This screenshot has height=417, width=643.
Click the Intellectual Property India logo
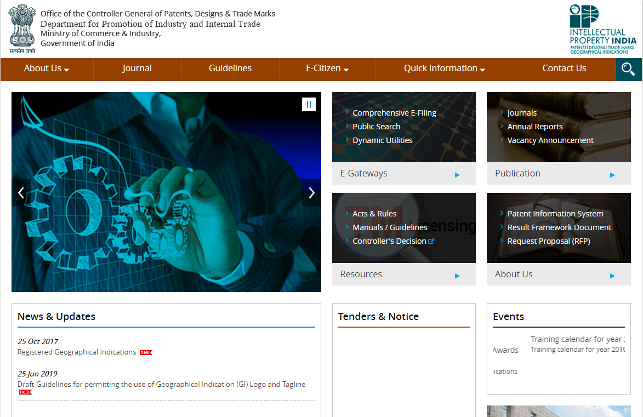601,28
